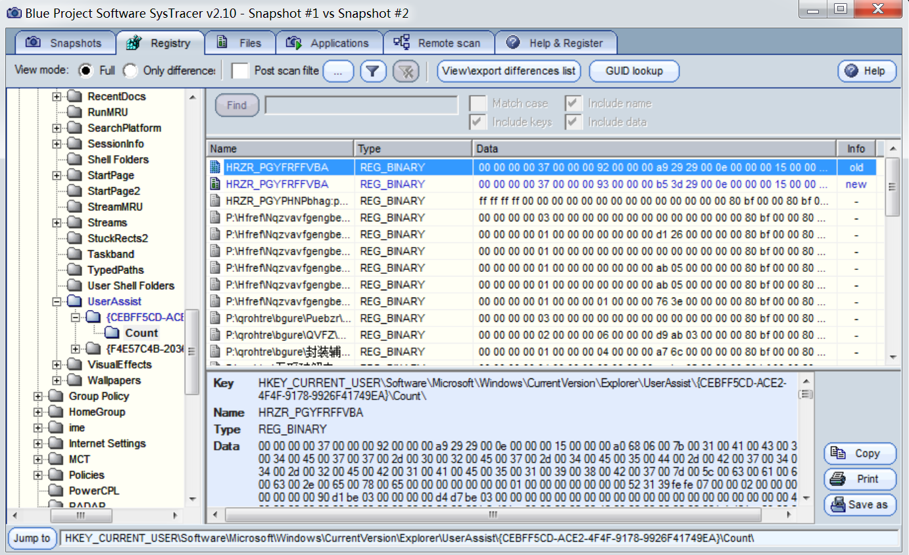
Task: Click the TypedPaths folder icon
Action: pos(75,270)
